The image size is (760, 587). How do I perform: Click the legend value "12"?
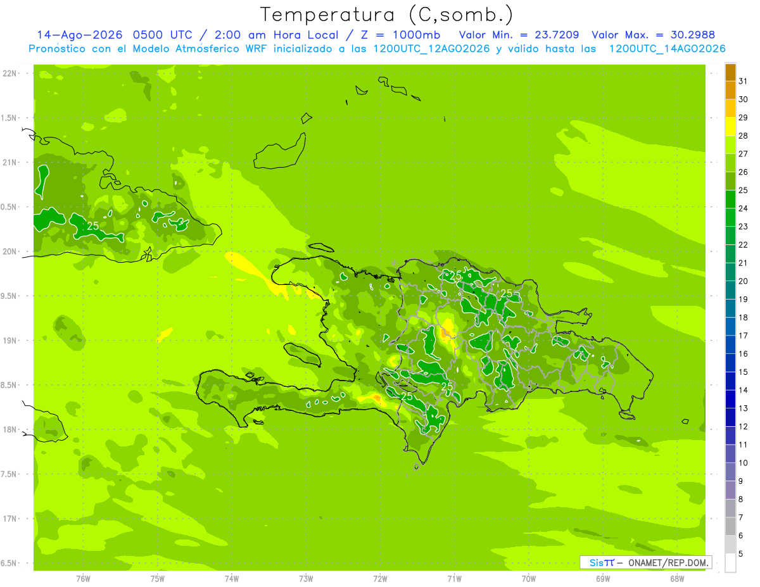[744, 427]
